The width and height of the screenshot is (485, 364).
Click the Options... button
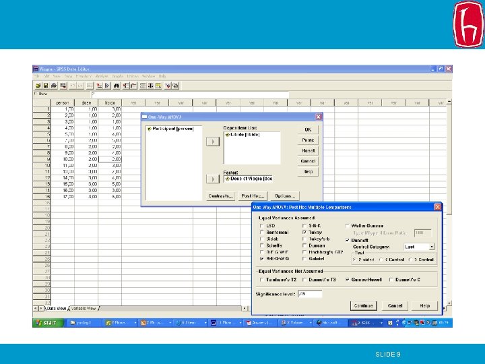pos(285,196)
